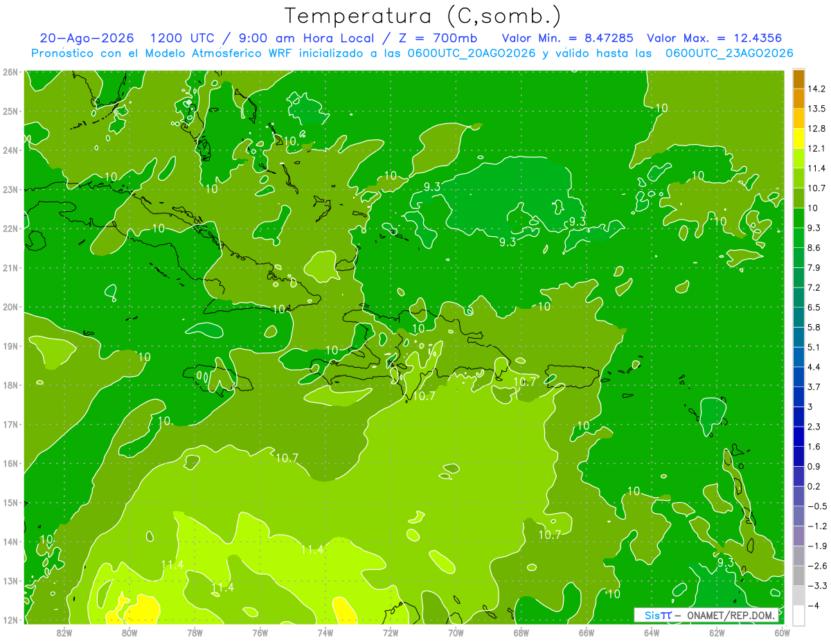Click the orange top segment of the color bar
This screenshot has height=642, width=831.
point(798,79)
